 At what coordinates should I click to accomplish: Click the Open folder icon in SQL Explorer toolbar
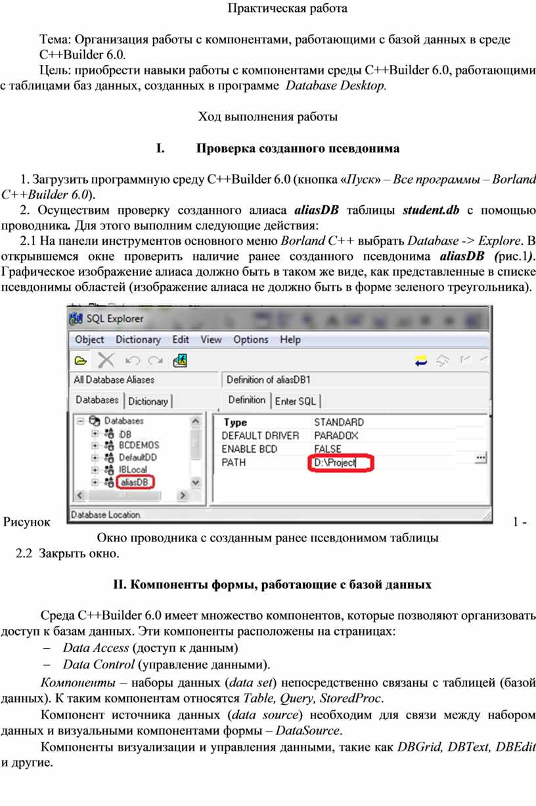81,361
